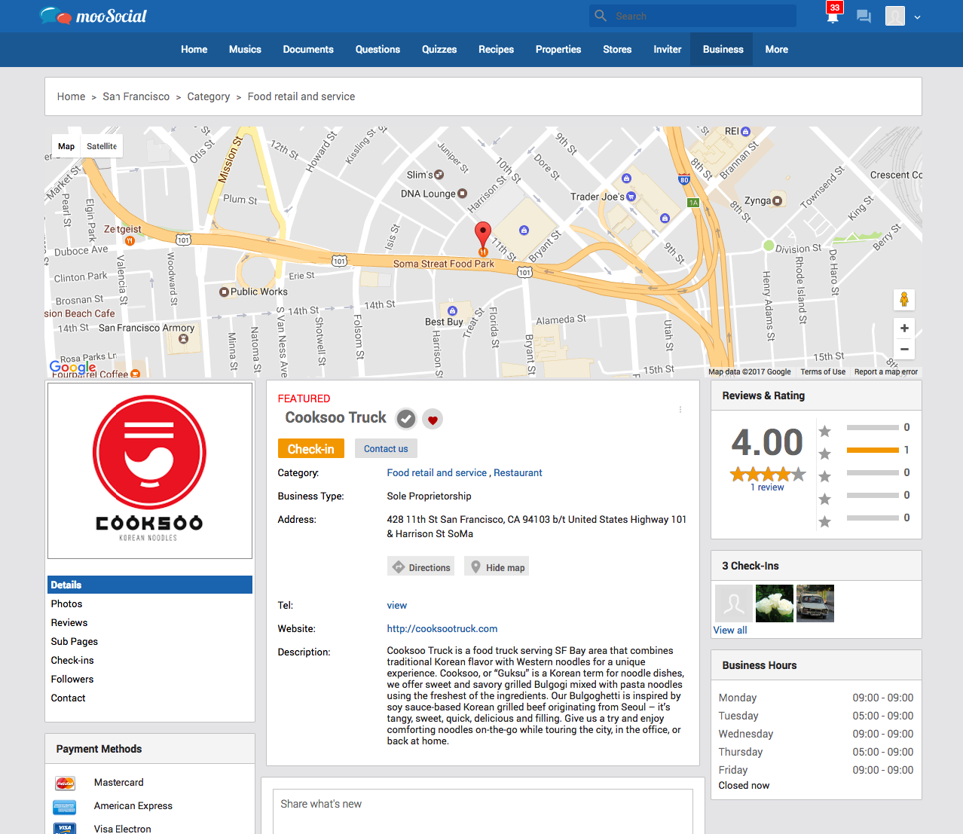Screen dimensions: 963x834
Task: Select Reviews in the sidebar
Action: tap(69, 622)
